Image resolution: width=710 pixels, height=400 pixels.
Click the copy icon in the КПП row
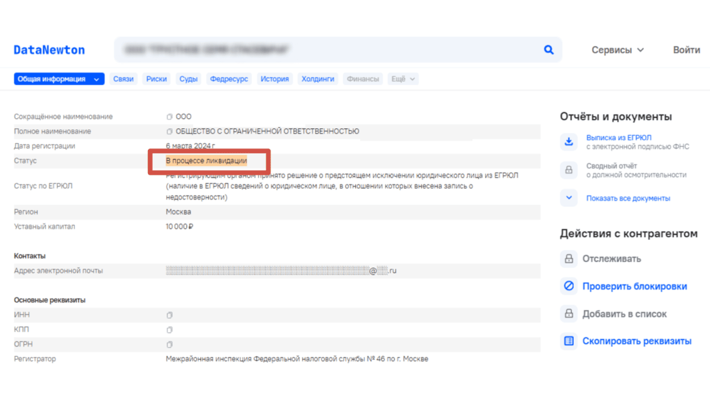point(170,330)
